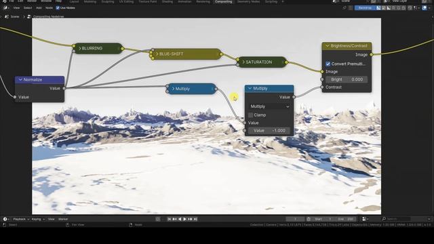Pin the node tree with pin icon
Image resolution: width=434 pixels, height=244 pixels.
(x=344, y=8)
